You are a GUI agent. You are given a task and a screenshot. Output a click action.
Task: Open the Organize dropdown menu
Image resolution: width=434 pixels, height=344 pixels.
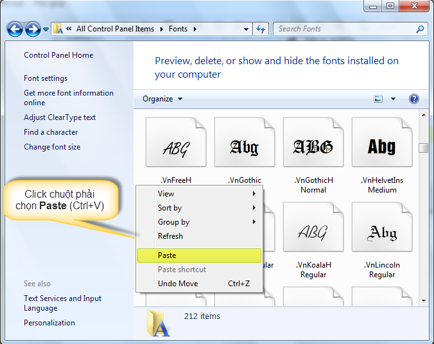[x=162, y=99]
